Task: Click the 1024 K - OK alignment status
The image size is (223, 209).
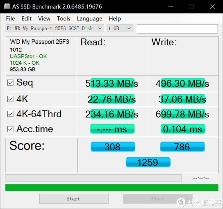Action: pyautogui.click(x=25, y=63)
